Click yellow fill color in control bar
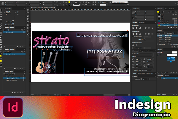The width and height of the screenshot is (178, 119). pos(69,2)
